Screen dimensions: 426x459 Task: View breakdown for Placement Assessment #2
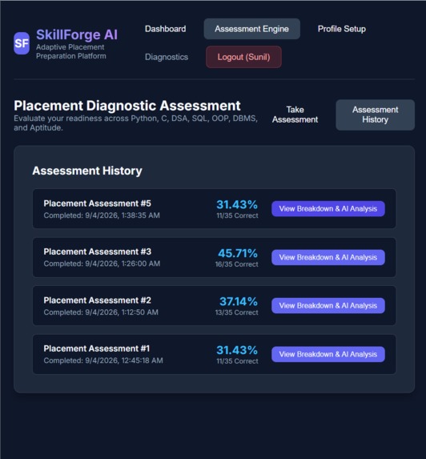coord(328,306)
